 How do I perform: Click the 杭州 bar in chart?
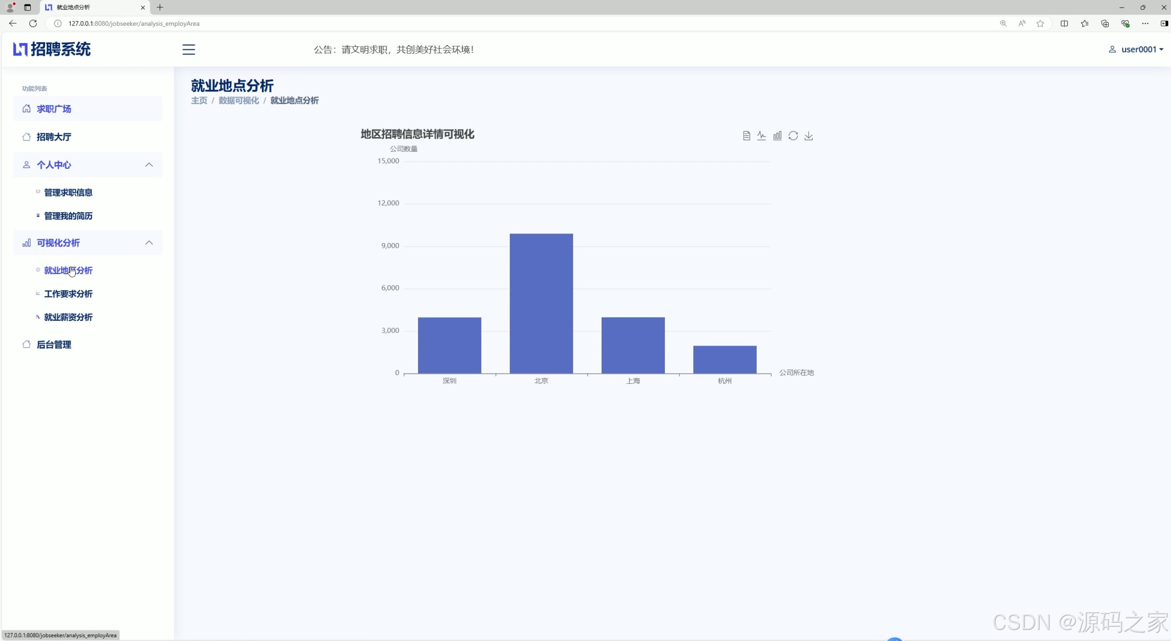(x=725, y=360)
